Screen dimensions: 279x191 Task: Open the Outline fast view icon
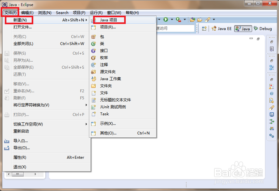tap(272, 67)
